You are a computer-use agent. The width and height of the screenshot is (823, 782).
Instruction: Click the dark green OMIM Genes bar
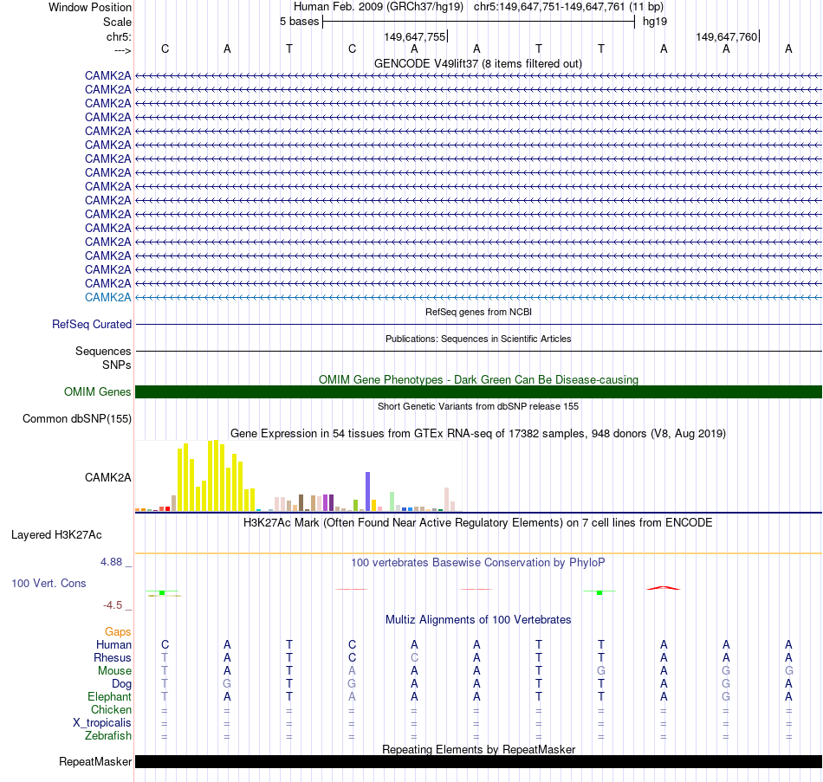478,392
